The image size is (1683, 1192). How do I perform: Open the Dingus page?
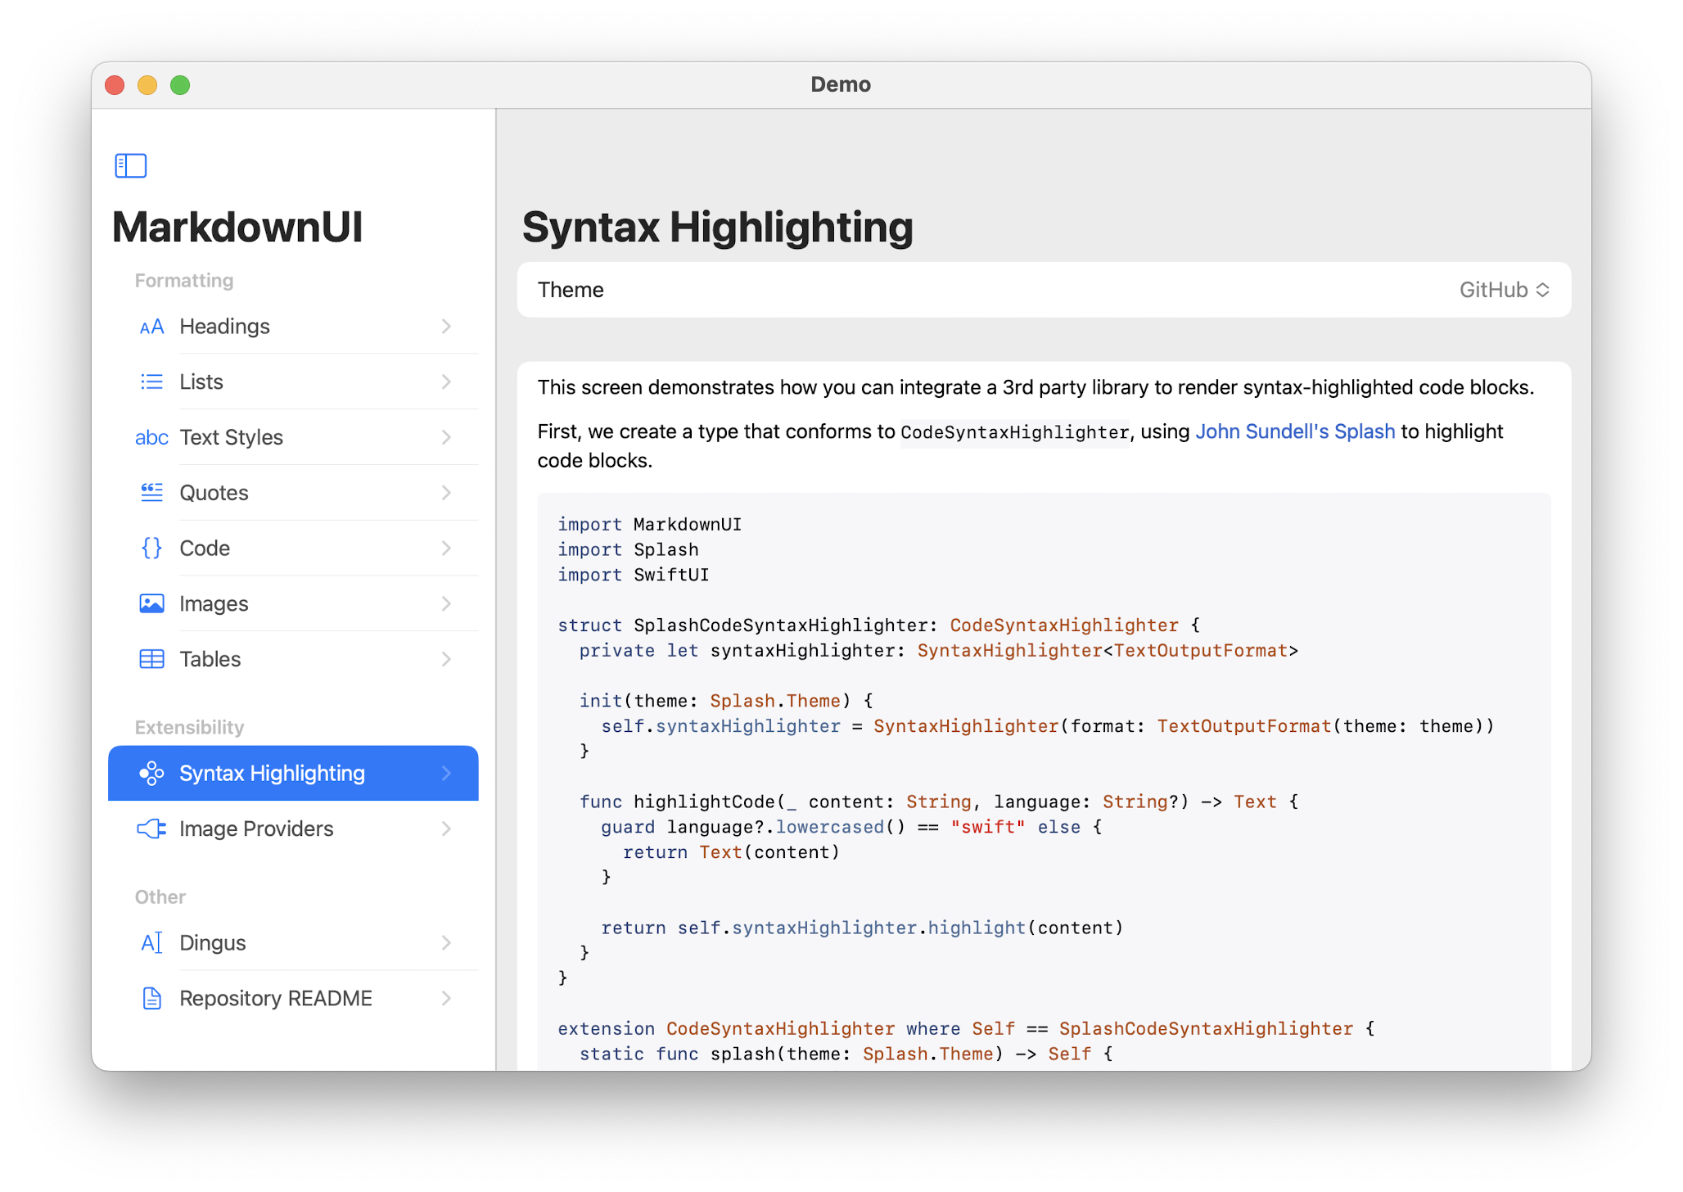point(212,942)
